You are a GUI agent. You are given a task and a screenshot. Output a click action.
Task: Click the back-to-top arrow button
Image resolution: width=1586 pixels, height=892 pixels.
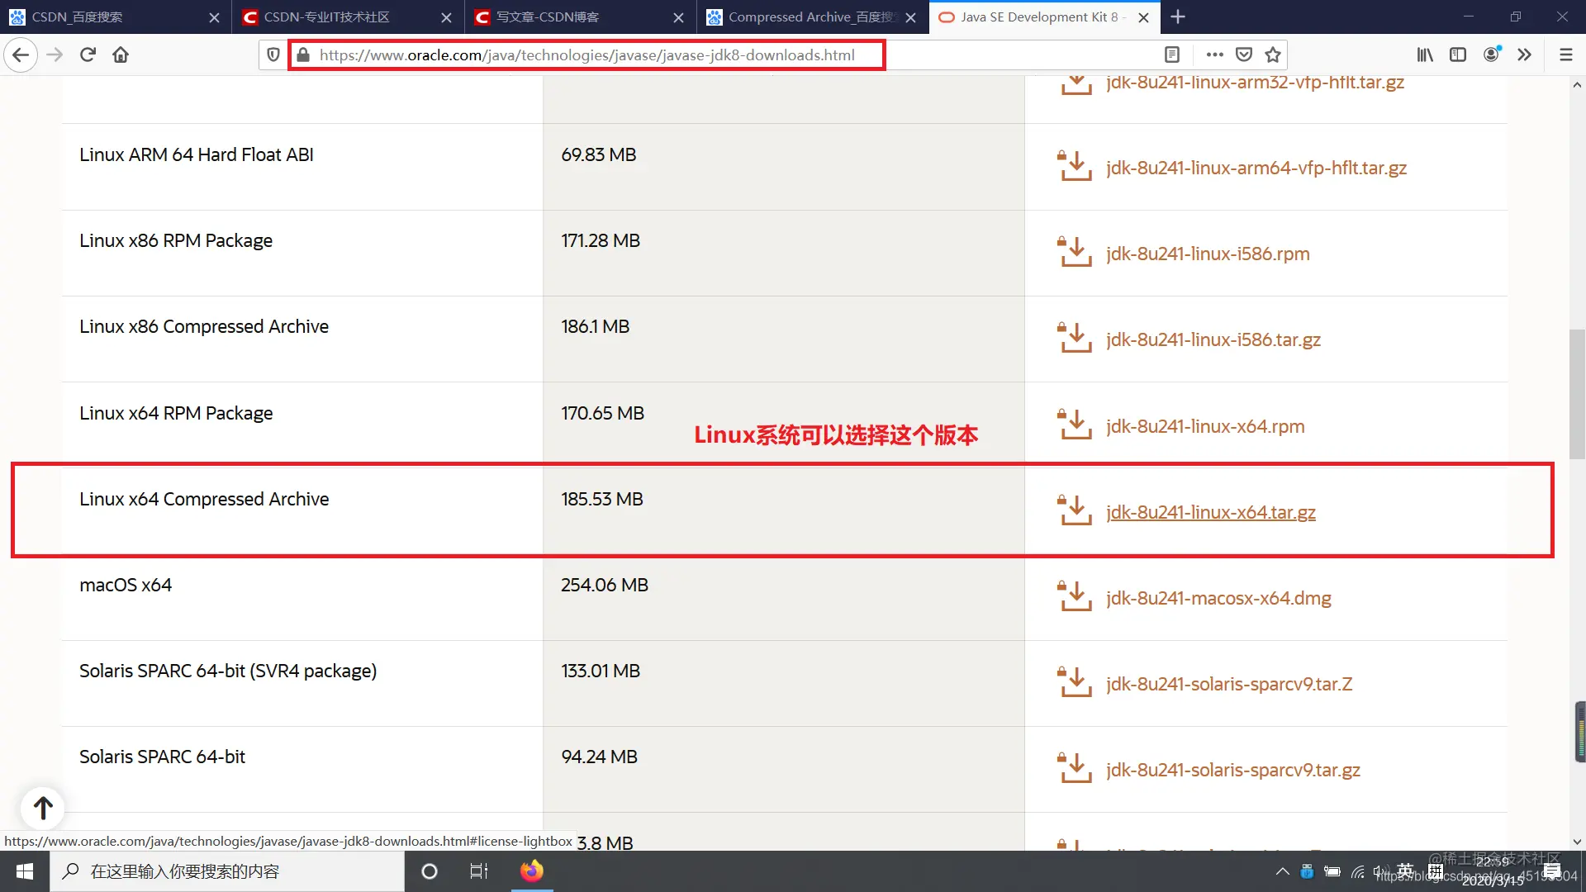43,808
